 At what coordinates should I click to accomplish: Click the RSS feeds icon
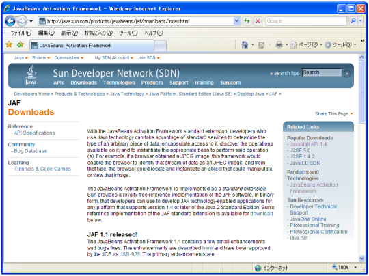pos(262,45)
